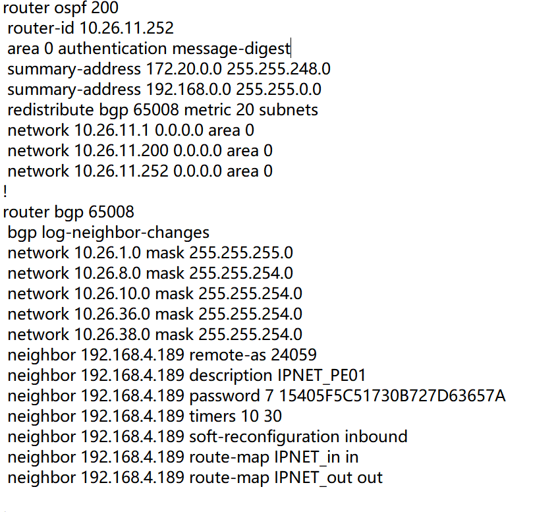Viewport: 556px width, 512px height.
Task: Click the summary-address 172.20.0.0 line
Action: 169,69
